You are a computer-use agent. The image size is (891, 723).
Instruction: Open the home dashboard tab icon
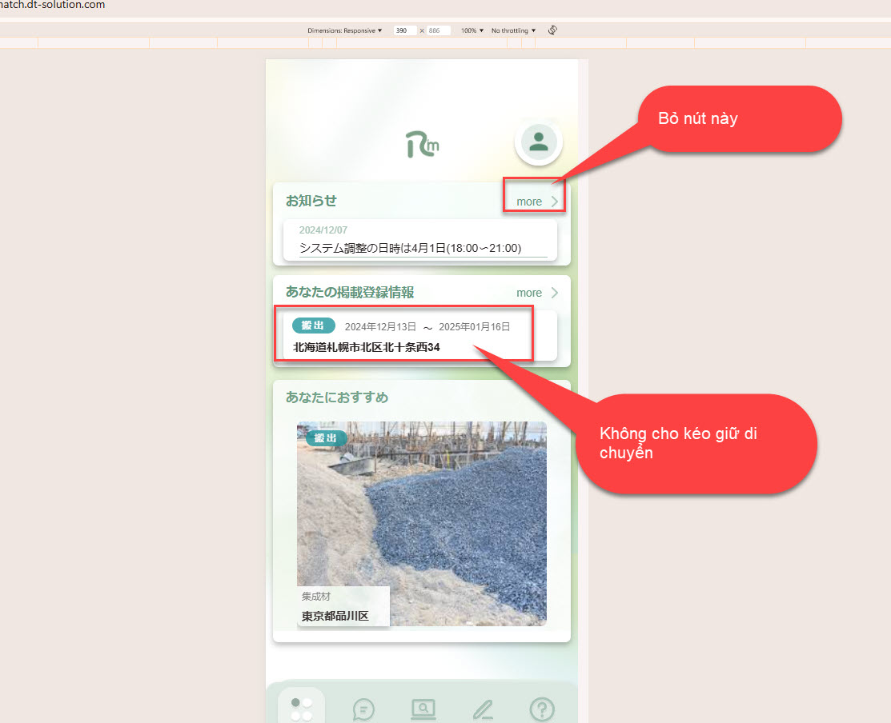(x=302, y=709)
